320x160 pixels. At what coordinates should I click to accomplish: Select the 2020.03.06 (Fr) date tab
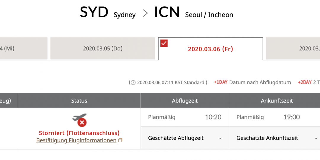[210, 49]
